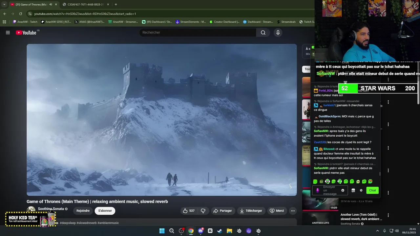
Task: Open the AnasNW SERIE bookmark
Action: (x=56, y=22)
